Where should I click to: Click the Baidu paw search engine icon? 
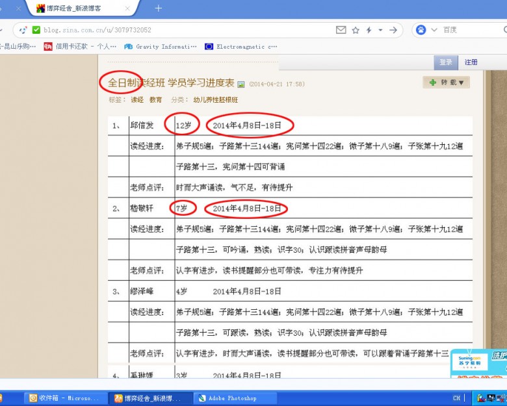tap(421, 30)
